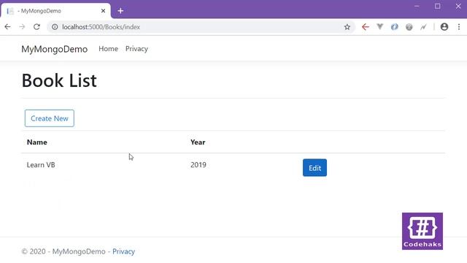Click the MyMongoDemo brand link

point(55,49)
